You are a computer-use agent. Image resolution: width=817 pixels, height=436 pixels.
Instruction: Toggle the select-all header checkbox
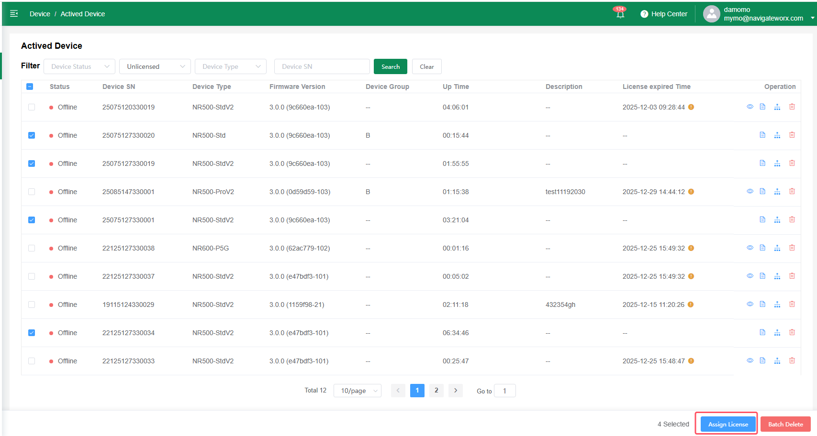tap(30, 87)
